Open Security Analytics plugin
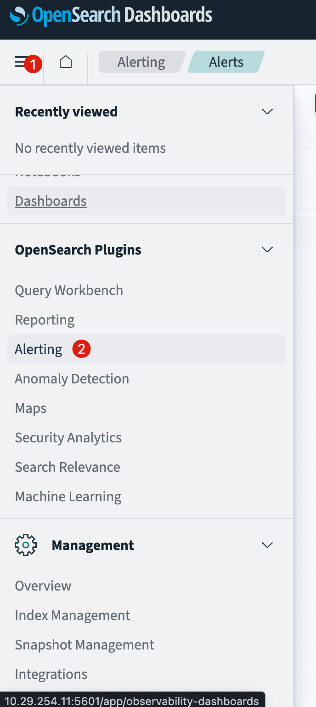Image resolution: width=316 pixels, height=707 pixels. pyautogui.click(x=68, y=438)
